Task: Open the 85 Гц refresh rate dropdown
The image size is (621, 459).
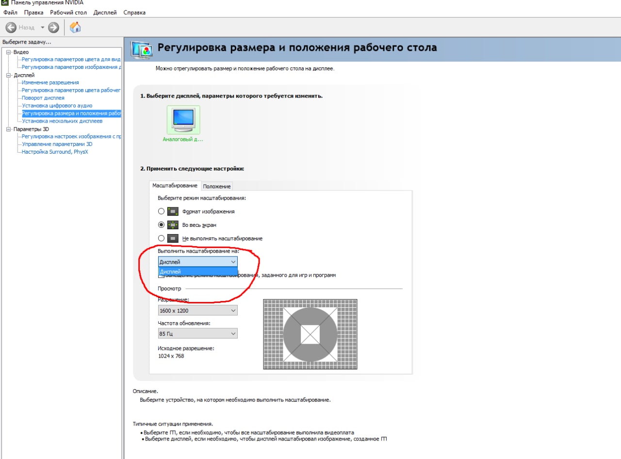Action: coord(197,333)
